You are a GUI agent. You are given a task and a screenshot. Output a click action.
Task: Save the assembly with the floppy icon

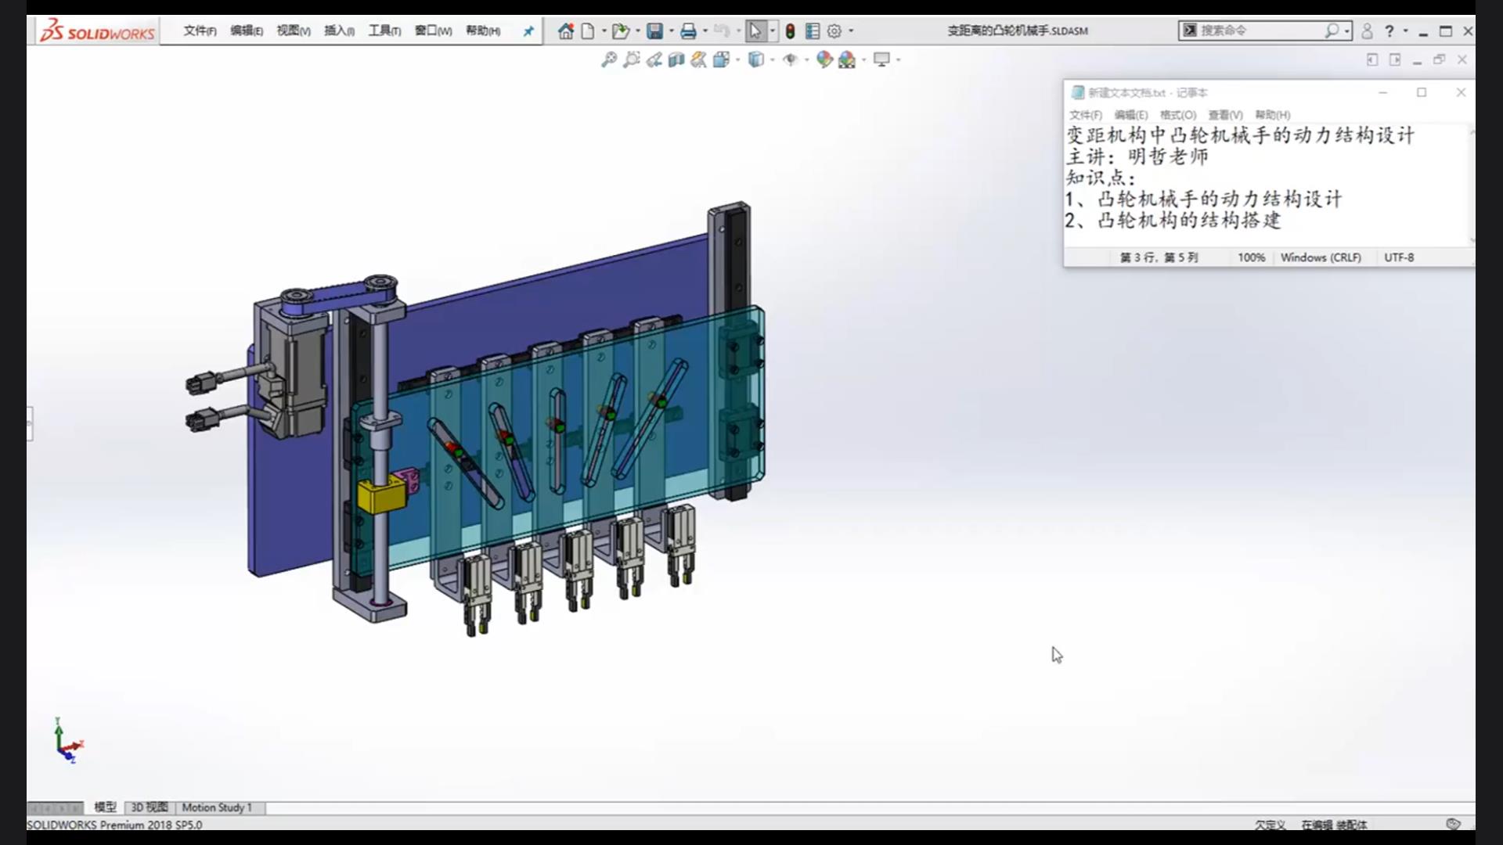(654, 31)
